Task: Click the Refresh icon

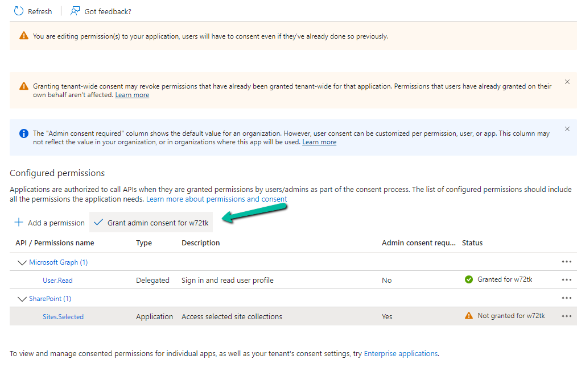Action: 19,11
